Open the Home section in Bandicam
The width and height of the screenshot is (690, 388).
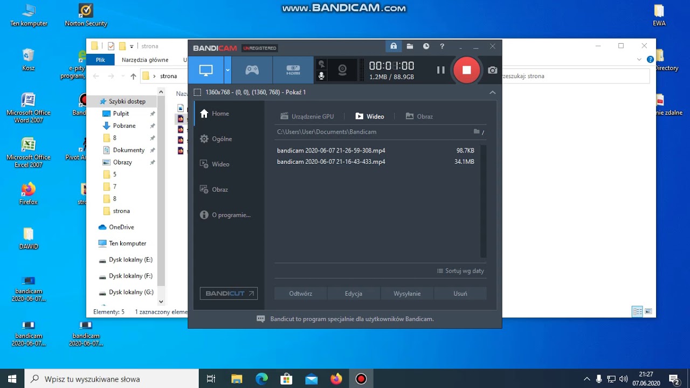229,114
